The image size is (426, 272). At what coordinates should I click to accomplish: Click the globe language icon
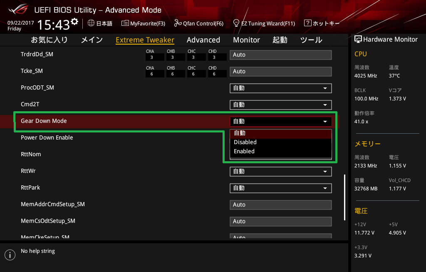point(91,23)
